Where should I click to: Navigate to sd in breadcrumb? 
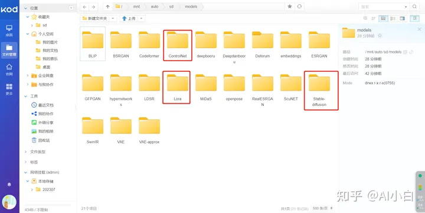coord(171,6)
